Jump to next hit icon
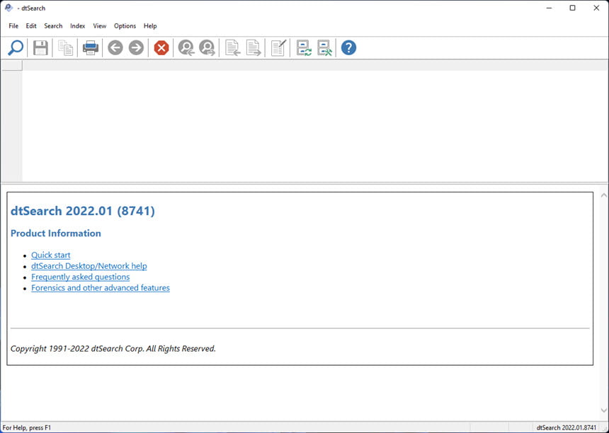The height and width of the screenshot is (433, 609). (x=207, y=48)
